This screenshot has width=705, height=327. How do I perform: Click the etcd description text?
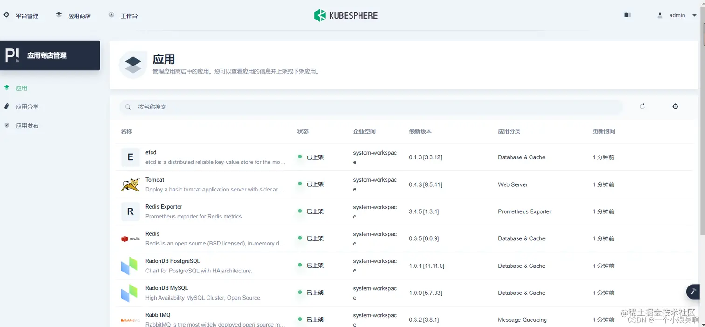tap(215, 162)
